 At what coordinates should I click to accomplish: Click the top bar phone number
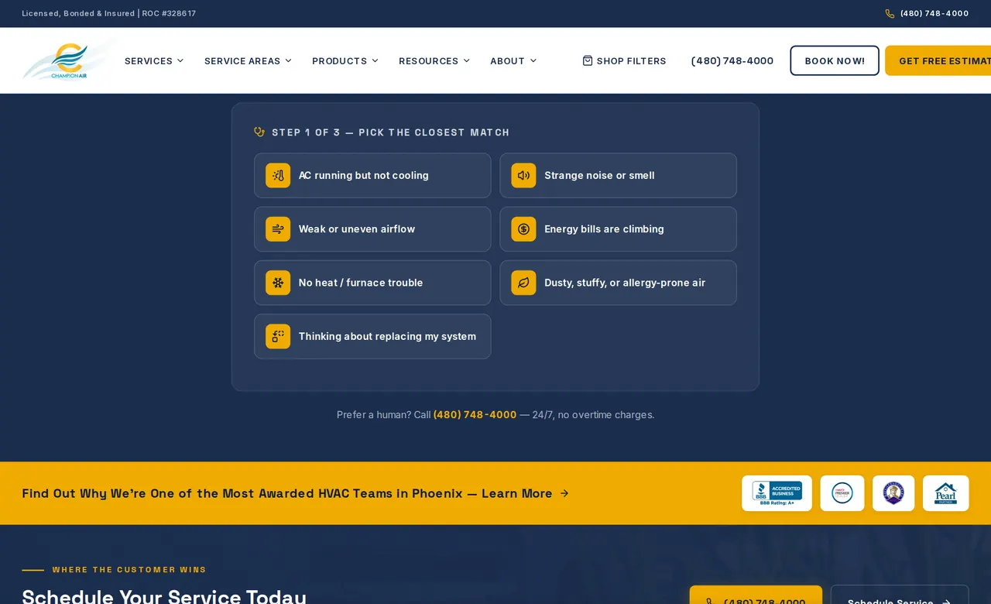(x=934, y=14)
